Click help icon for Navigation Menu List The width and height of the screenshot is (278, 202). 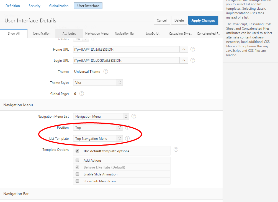pyautogui.click(x=134, y=116)
